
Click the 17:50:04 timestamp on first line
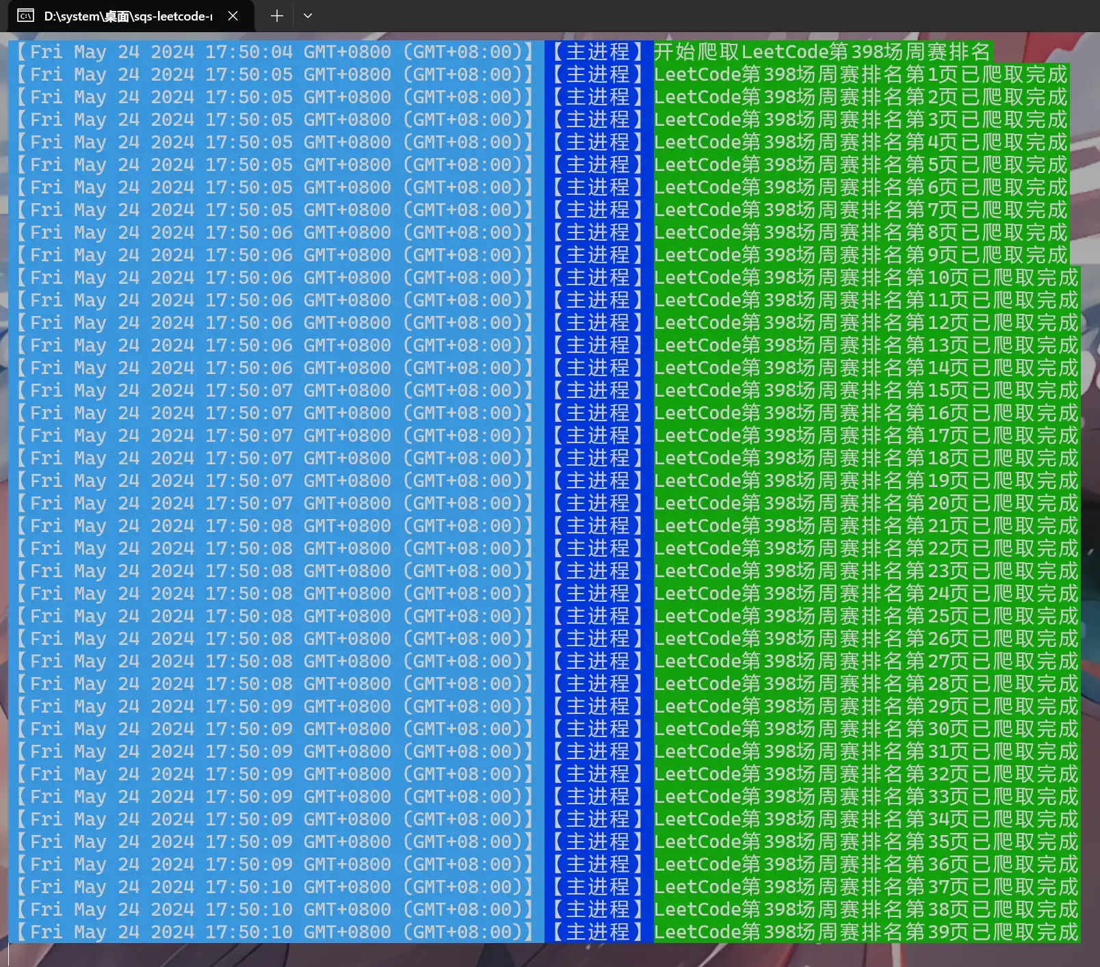[x=248, y=52]
